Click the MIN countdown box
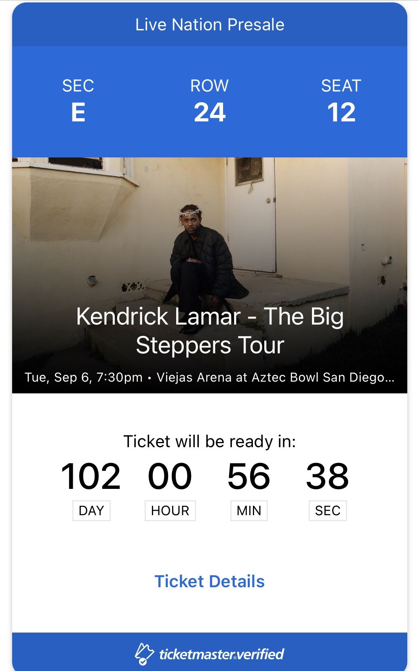The image size is (419, 671). click(x=249, y=510)
